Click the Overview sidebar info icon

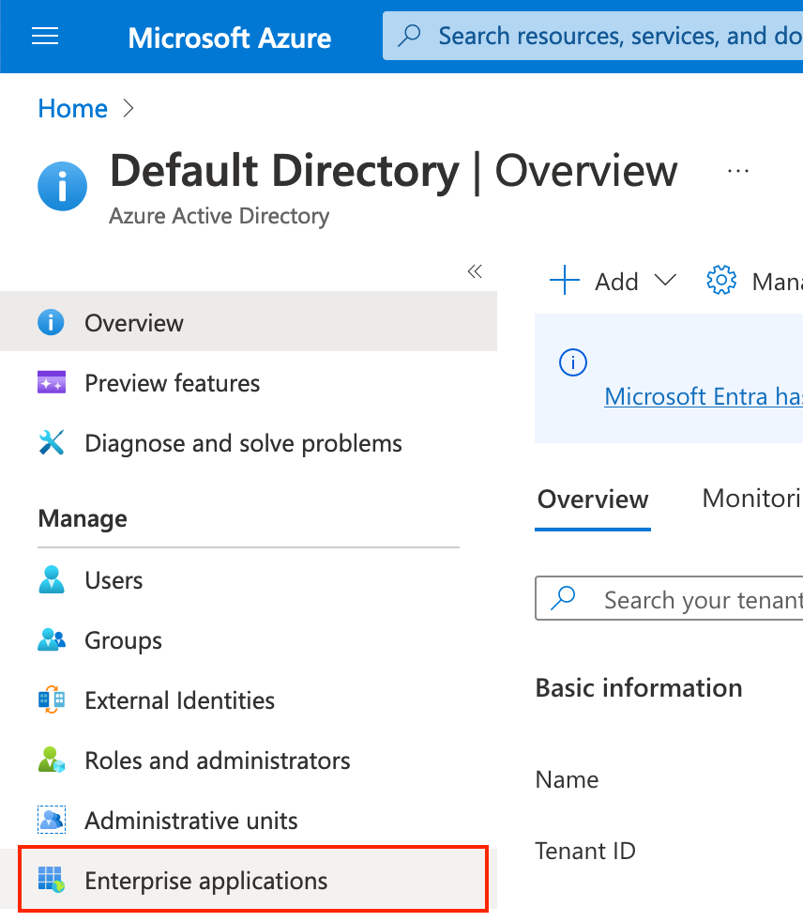pos(51,322)
